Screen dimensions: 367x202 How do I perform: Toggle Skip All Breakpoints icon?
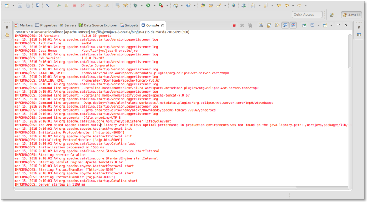48,5
